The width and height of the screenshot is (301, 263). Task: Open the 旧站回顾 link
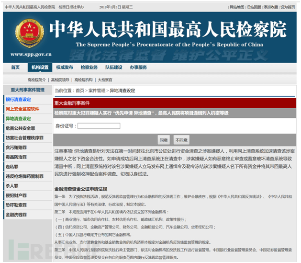(254, 7)
